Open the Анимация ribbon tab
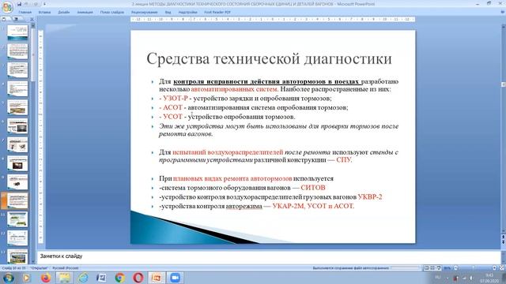Image resolution: width=506 pixels, height=284 pixels. 85,13
